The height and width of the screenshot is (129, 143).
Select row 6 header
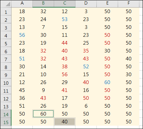(x=6, y=51)
